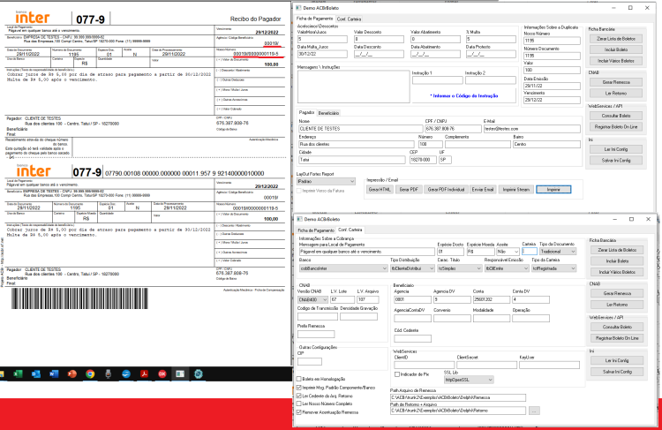Viewport: 662px width, 430px height.
Task: Toggle Imprimir Verso da Fatura checkbox
Action: [x=299, y=191]
